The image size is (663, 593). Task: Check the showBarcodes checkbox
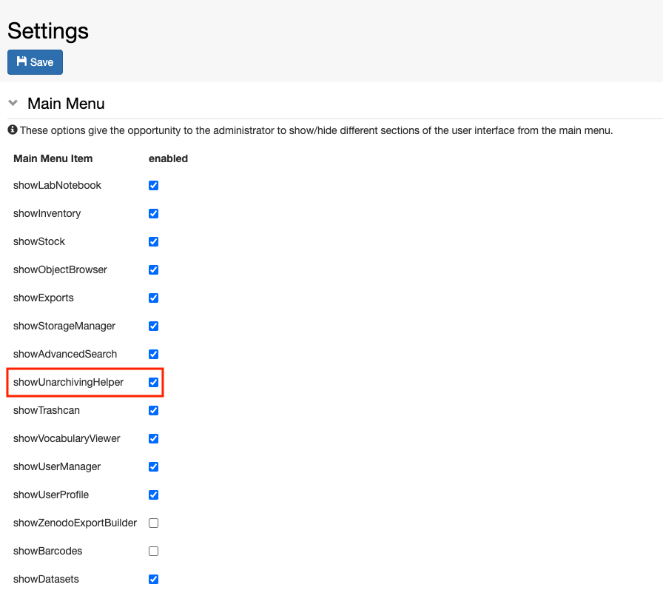pos(153,551)
